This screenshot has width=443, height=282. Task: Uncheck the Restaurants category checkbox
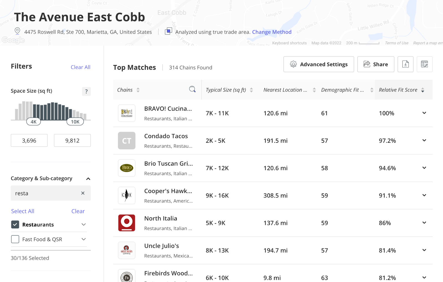click(x=15, y=224)
